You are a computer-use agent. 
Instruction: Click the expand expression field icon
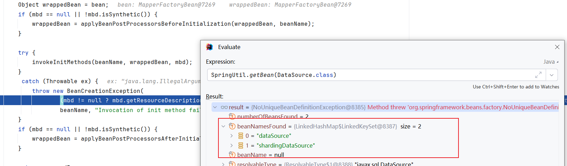pos(538,75)
